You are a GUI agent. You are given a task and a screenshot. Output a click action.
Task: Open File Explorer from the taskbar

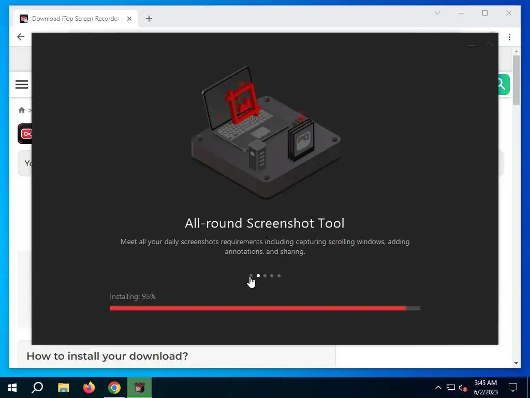click(x=63, y=388)
